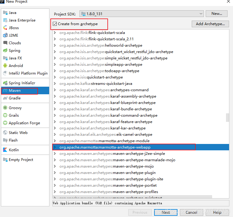Click the Groovy G icon
This screenshot has height=217, width=233.
click(5, 108)
